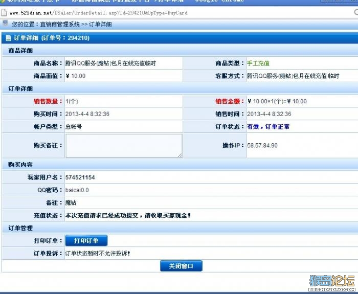
Task: Click inside the 购买备注 notes text area
Action: [124, 146]
